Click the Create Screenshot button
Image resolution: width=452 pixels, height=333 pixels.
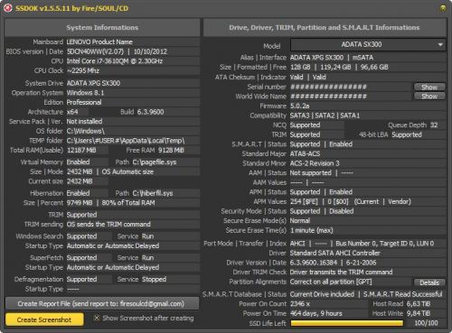[44, 319]
